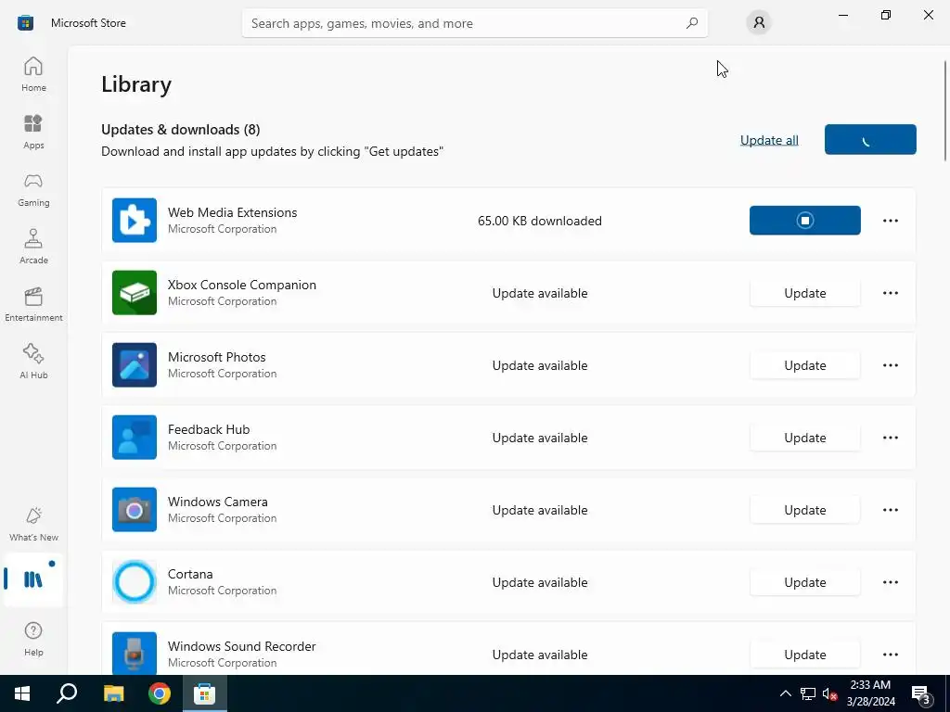Open What's New in sidebar

33,524
